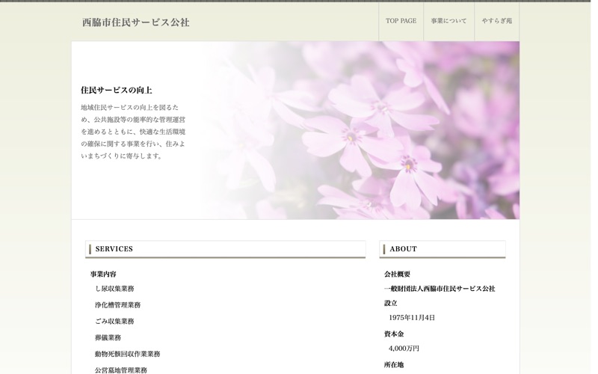The image size is (598, 374).
Task: Open the 事業について menu item
Action: pyautogui.click(x=449, y=21)
